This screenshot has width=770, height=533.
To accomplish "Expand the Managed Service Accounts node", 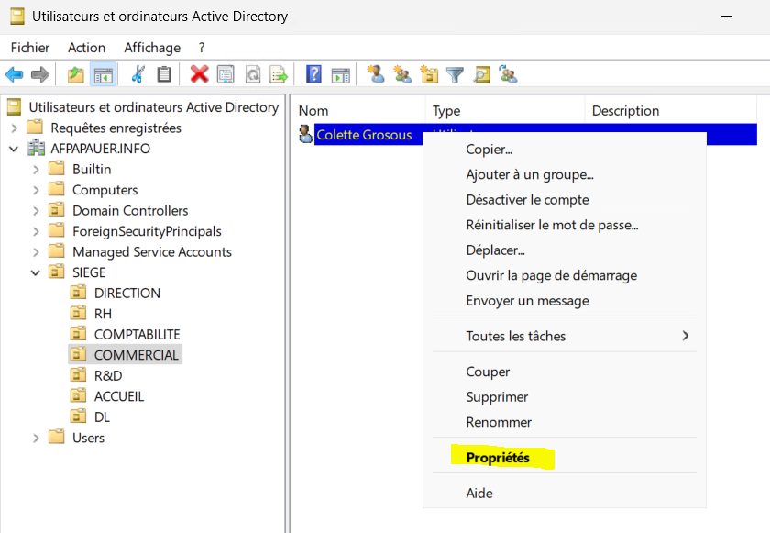I will [36, 252].
